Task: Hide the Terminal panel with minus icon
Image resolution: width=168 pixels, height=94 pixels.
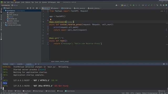Action: pyautogui.click(x=167, y=64)
